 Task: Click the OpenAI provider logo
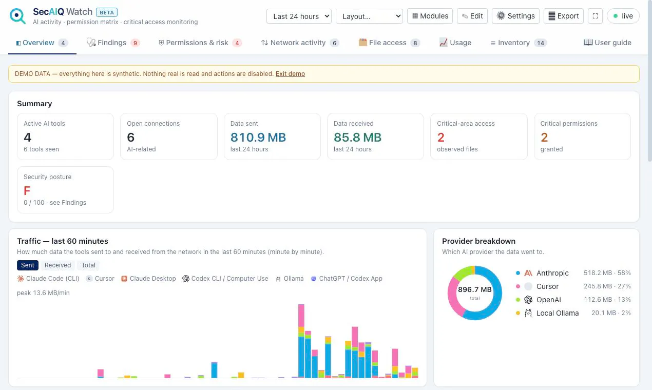(528, 300)
